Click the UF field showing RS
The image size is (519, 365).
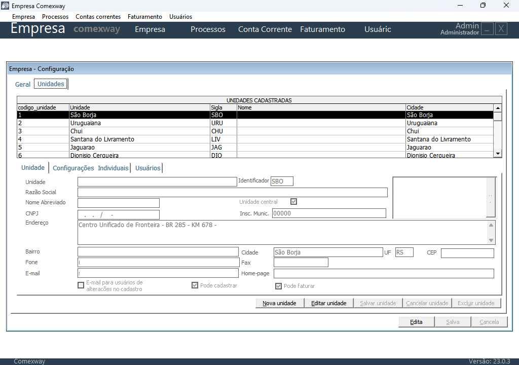[x=404, y=252]
